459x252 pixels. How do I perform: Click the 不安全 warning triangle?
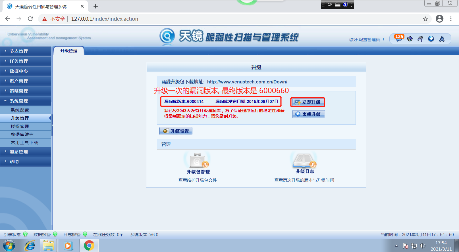[x=44, y=19]
